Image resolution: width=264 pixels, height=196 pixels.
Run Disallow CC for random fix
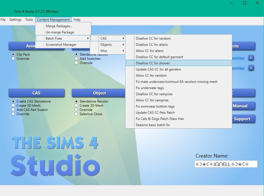[x=179, y=38]
